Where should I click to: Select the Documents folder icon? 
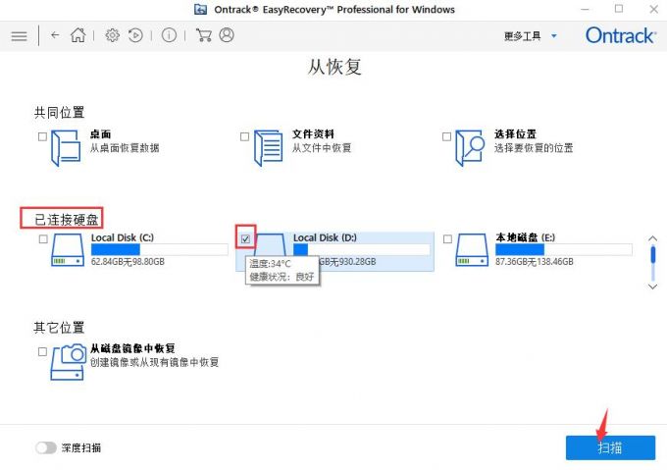[268, 147]
